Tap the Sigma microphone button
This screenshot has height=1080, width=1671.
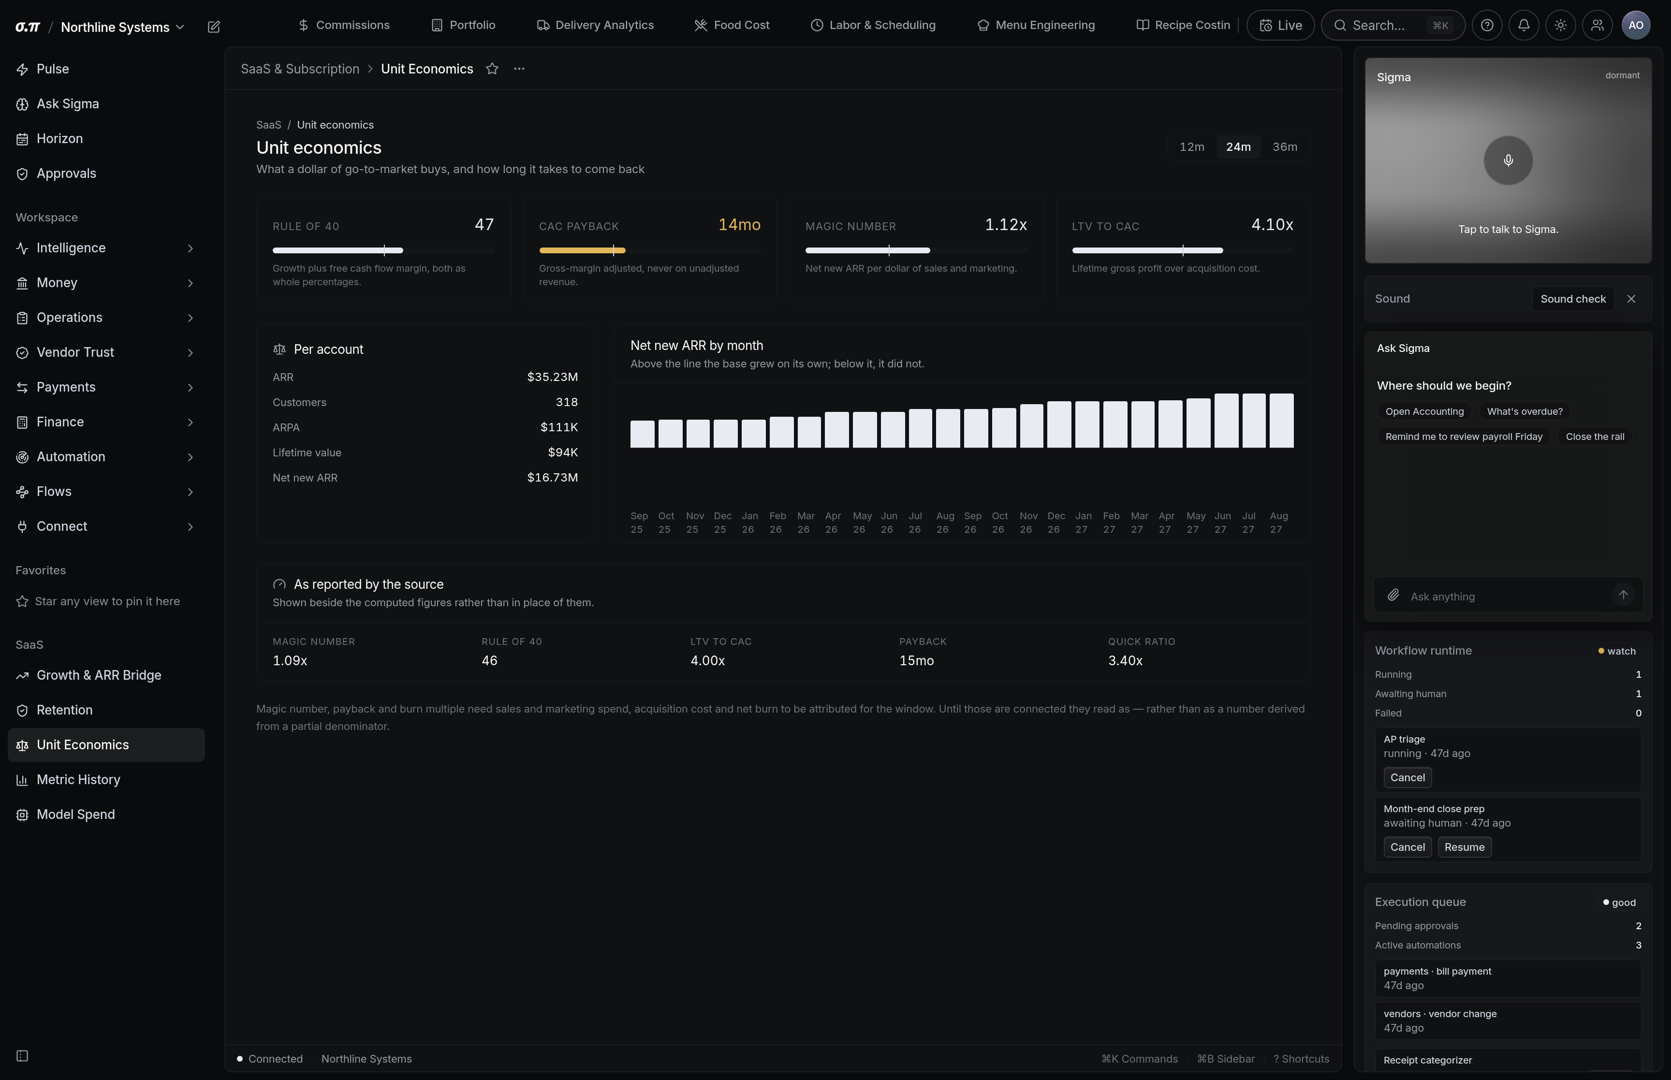click(1509, 161)
